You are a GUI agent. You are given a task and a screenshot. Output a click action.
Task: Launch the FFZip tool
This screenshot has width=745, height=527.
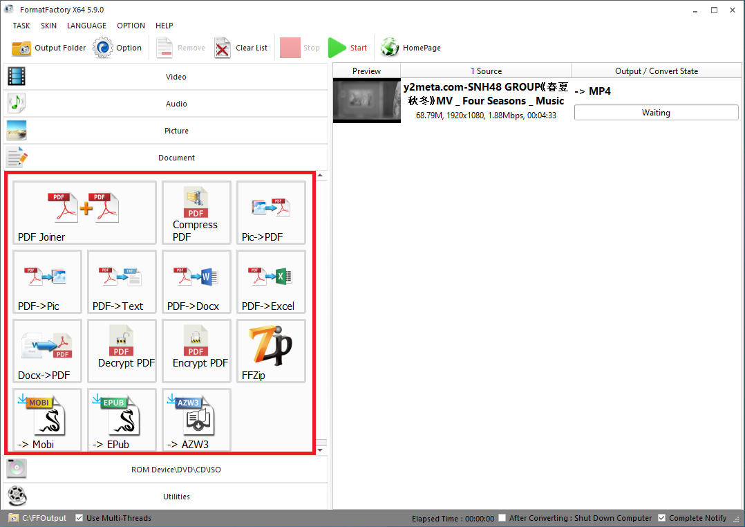click(271, 351)
